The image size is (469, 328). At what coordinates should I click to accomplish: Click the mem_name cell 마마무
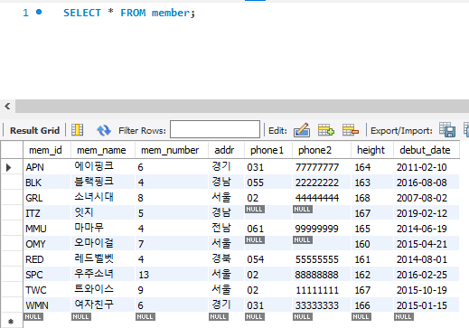[103, 229]
